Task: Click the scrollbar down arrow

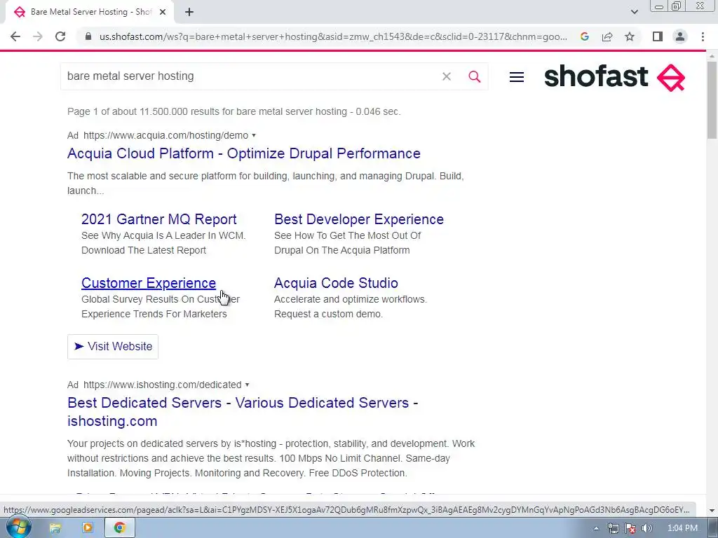Action: point(712,510)
